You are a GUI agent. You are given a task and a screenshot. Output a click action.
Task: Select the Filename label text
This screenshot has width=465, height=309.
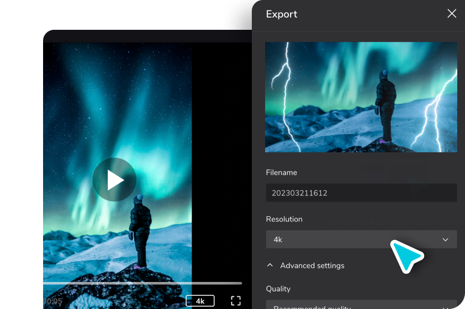282,173
